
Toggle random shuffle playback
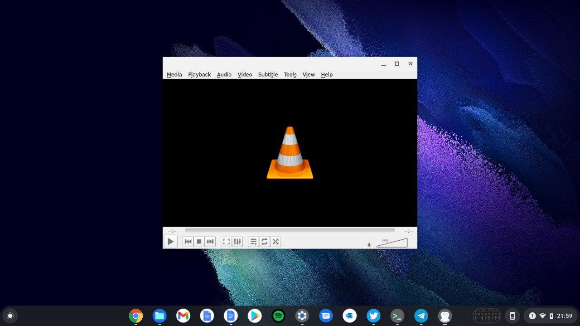tap(275, 242)
